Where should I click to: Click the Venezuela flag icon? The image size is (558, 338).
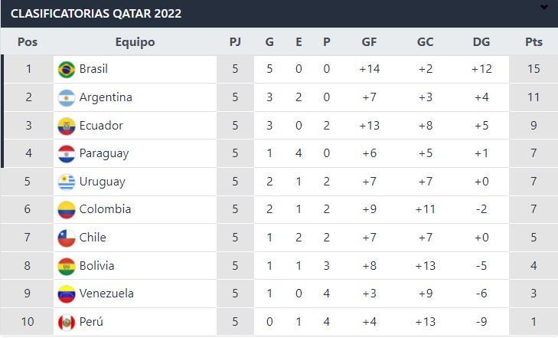coord(67,294)
